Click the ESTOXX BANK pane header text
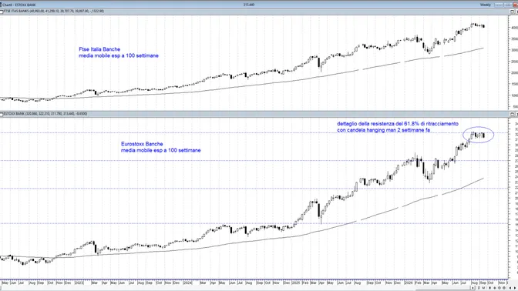The height and width of the screenshot is (291, 518). [45, 114]
